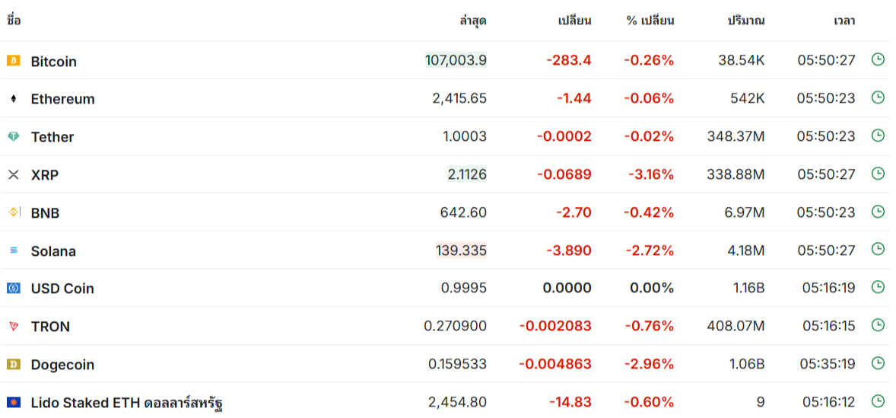Click the Dogecoin logo icon
The height and width of the screenshot is (418, 896).
pos(13,364)
